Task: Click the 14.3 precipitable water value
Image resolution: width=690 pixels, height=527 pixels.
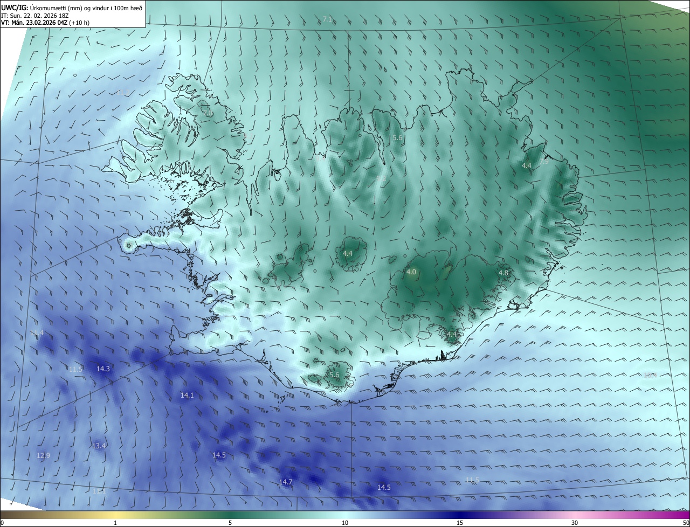Action: coord(103,369)
